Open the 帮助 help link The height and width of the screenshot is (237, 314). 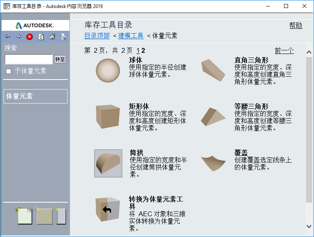coord(296,26)
